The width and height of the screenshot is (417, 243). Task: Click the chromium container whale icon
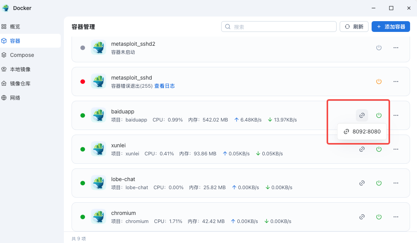98,217
